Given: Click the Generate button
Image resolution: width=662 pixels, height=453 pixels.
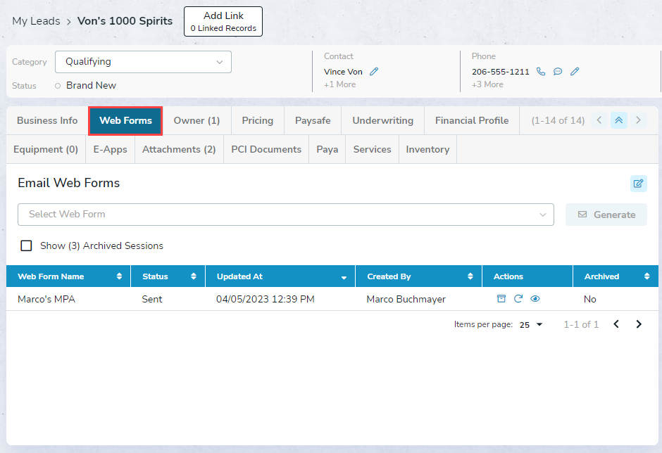Looking at the screenshot, I should coord(606,215).
